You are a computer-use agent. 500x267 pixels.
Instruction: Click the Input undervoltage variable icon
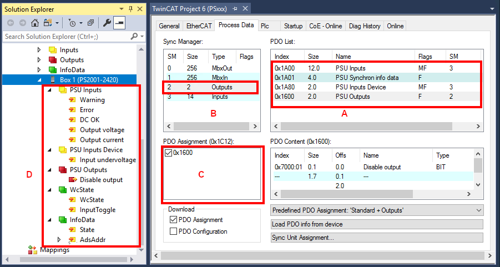tap(72, 160)
